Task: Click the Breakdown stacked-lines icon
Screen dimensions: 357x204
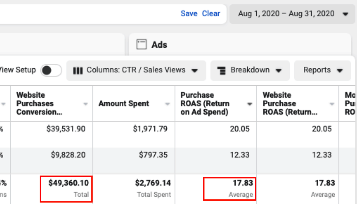Action: (x=222, y=71)
